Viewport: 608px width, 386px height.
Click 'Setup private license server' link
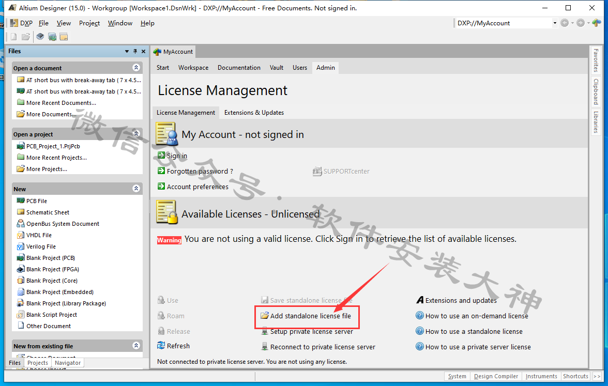(x=312, y=331)
